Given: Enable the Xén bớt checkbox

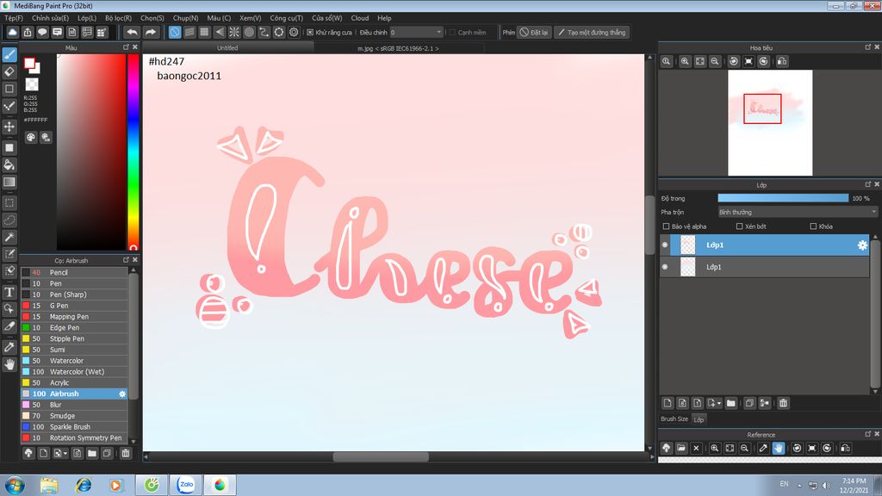Looking at the screenshot, I should pyautogui.click(x=739, y=226).
